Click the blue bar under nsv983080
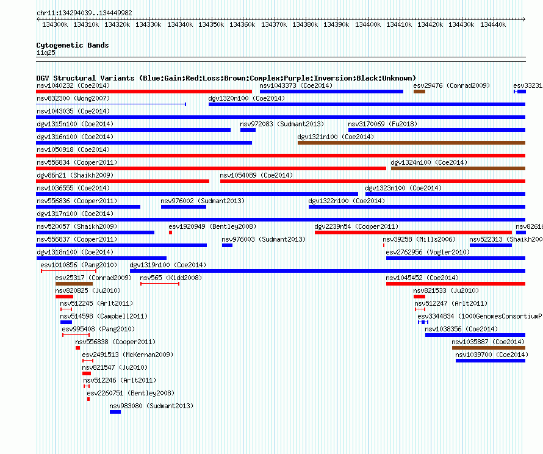Image resolution: width=543 pixels, height=454 pixels. coord(115,412)
